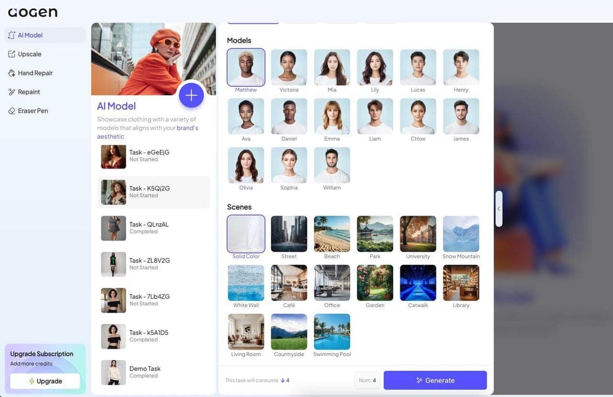Click the lightning icon on Upgrade button

click(32, 381)
